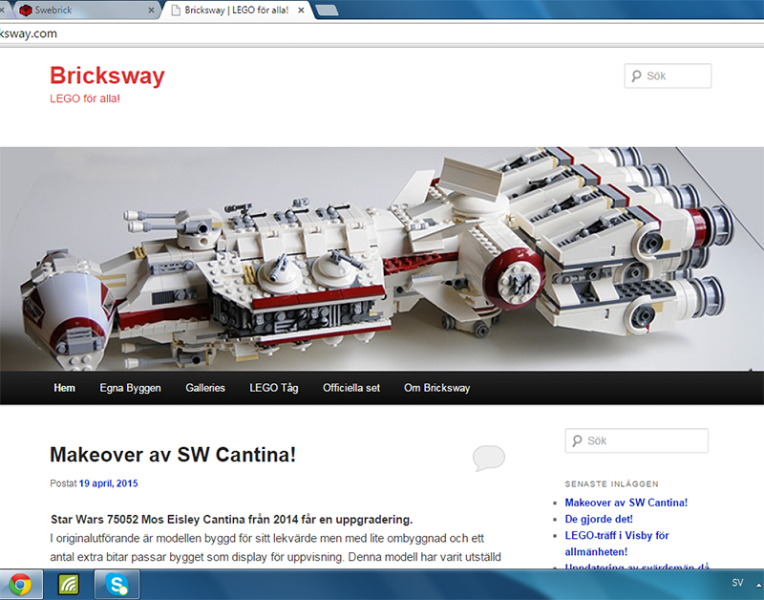This screenshot has width=764, height=600.
Task: Browse Egna Byggen in the navigation
Action: tap(130, 388)
